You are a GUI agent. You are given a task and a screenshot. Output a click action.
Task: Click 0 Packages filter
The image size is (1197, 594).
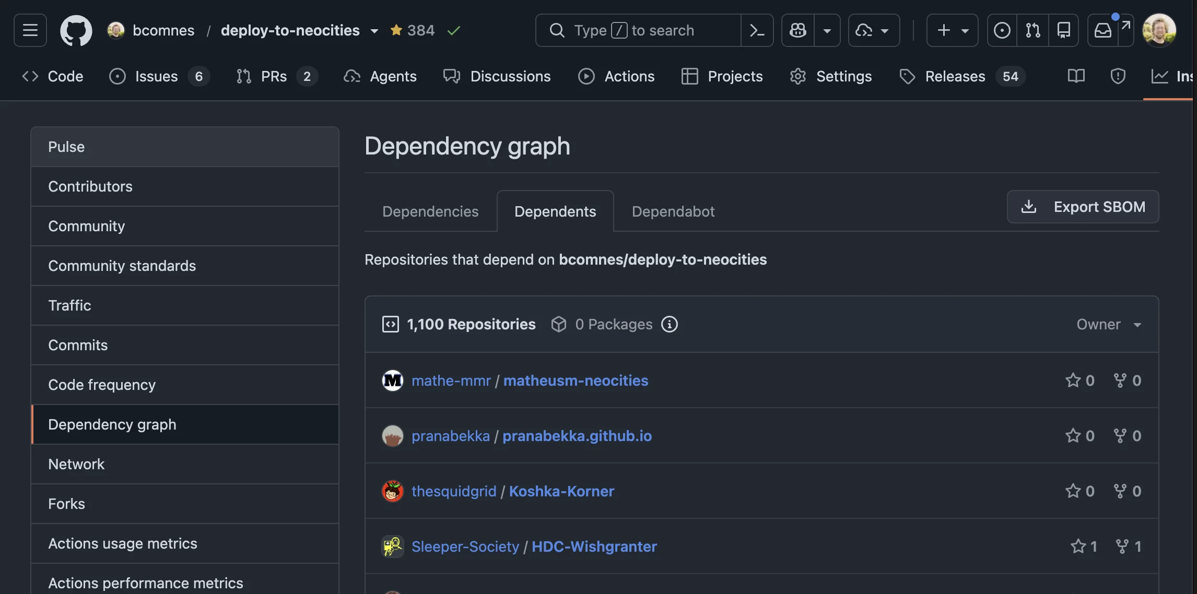coord(602,324)
